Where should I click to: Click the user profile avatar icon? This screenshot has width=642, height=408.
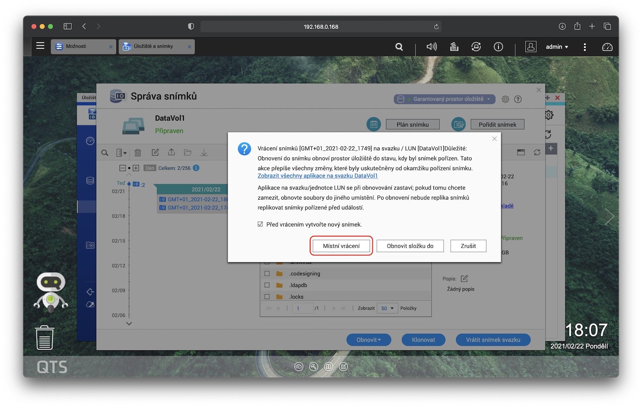pos(531,46)
